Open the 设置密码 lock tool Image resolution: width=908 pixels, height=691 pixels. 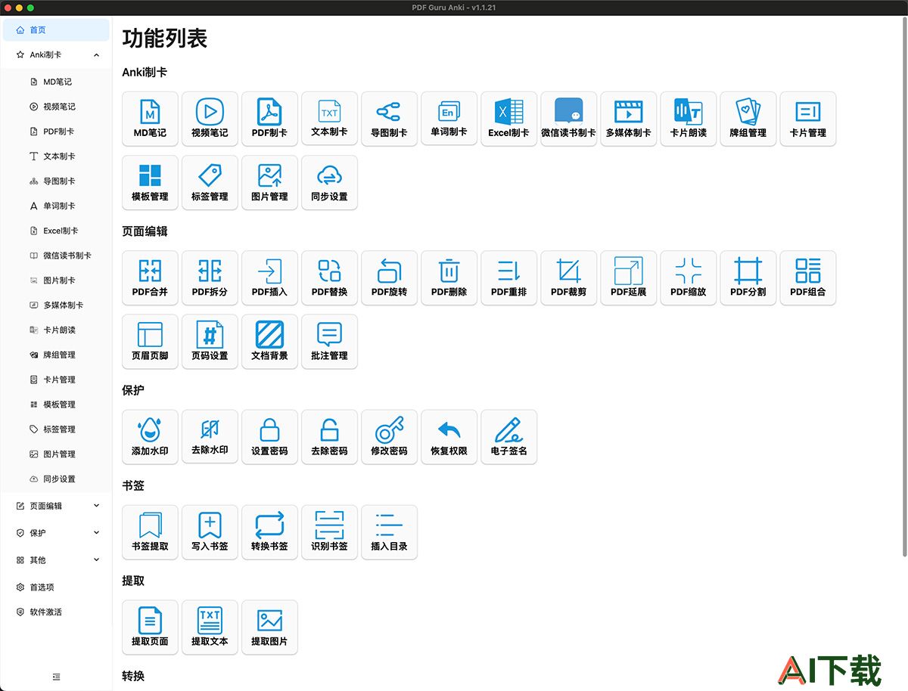tap(269, 436)
